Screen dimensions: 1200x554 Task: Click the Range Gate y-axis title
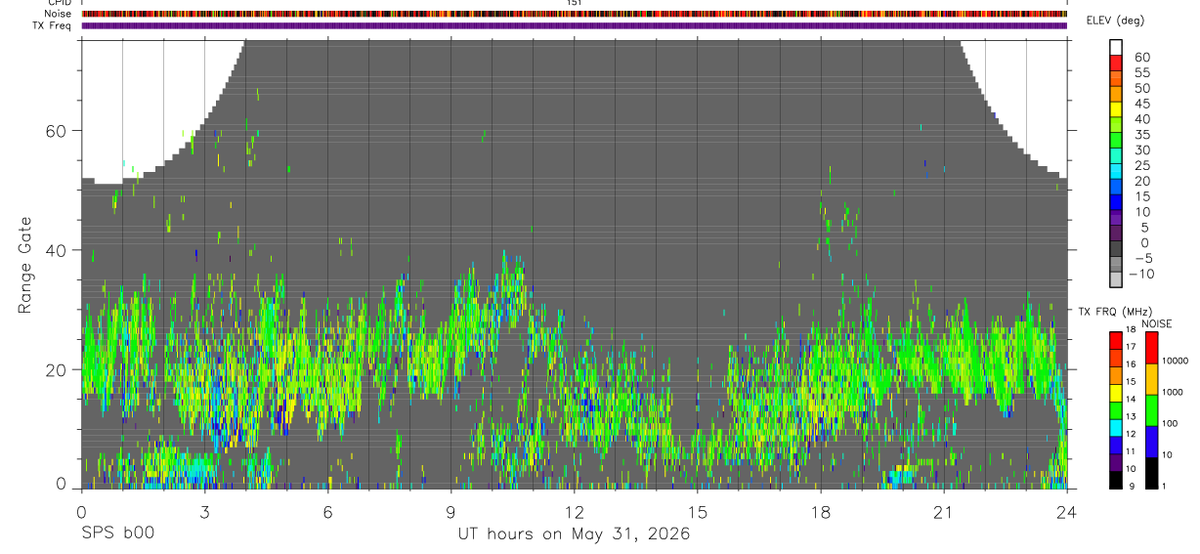pos(24,265)
